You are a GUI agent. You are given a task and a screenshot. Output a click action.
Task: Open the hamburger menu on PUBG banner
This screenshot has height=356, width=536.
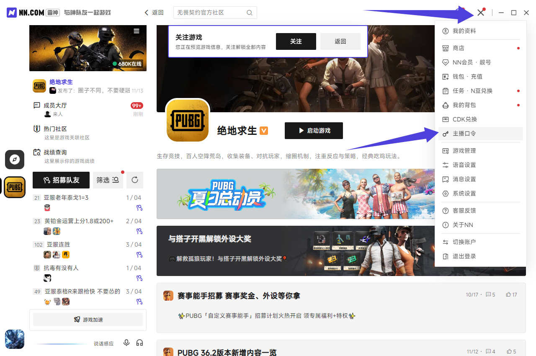[x=137, y=31]
